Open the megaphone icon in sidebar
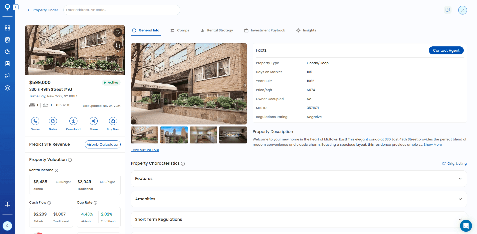477x234 pixels. 7,76
